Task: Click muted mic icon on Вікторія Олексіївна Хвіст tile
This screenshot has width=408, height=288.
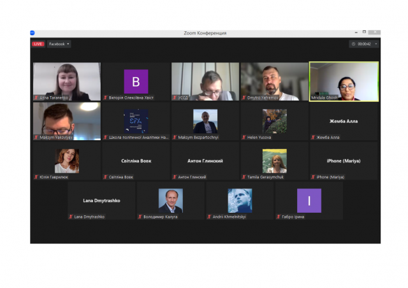Action: coord(106,97)
